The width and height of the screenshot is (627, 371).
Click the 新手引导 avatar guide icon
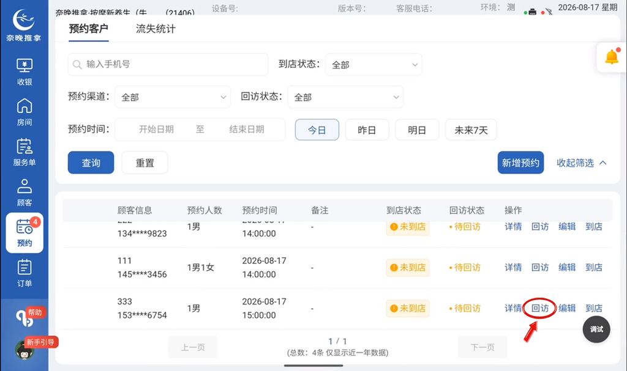click(24, 350)
